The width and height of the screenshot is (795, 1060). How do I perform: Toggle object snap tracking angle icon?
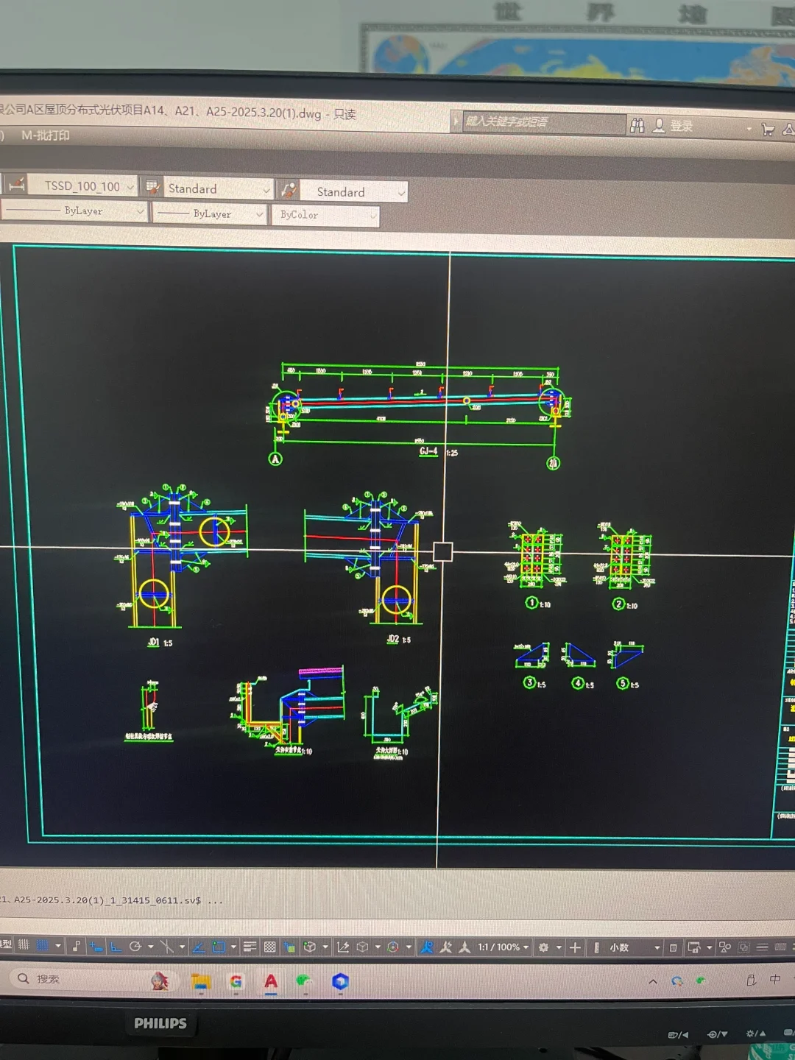199,947
